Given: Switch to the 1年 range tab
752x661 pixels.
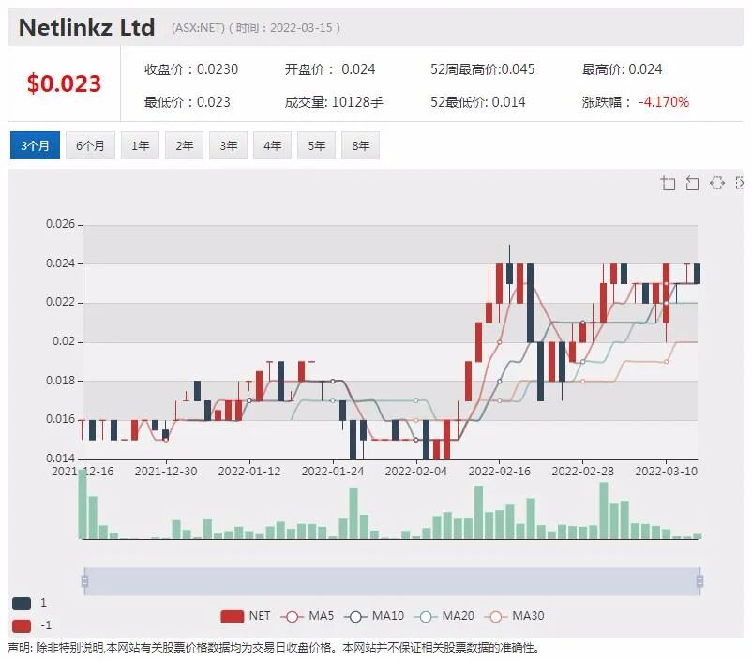Looking at the screenshot, I should 140,145.
